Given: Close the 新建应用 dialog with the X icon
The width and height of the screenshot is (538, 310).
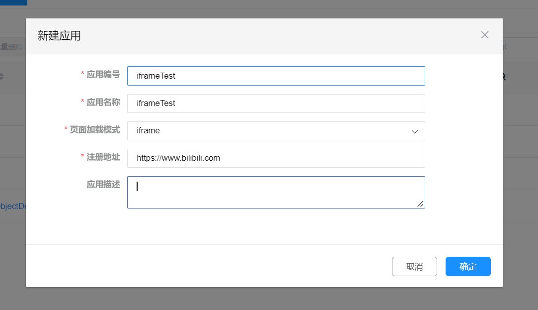Looking at the screenshot, I should click(485, 35).
